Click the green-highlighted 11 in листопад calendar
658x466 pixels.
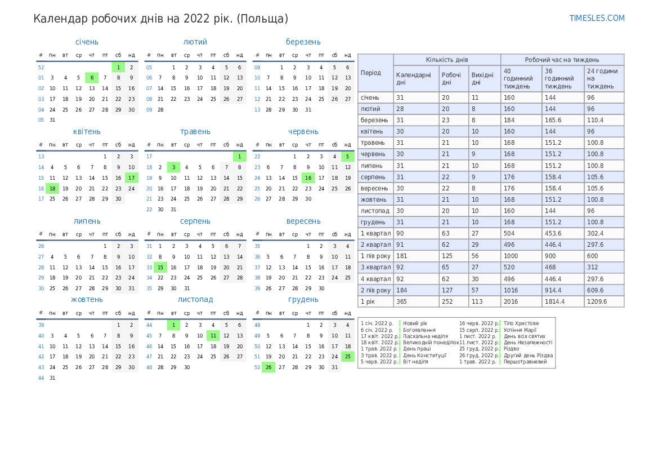click(x=213, y=336)
